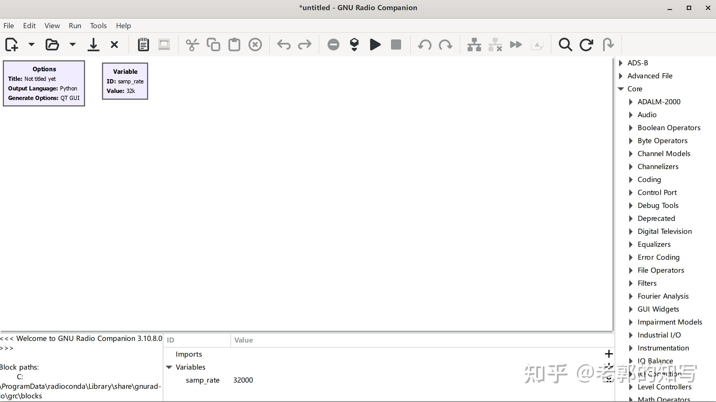Open the Tools menu

tap(98, 25)
